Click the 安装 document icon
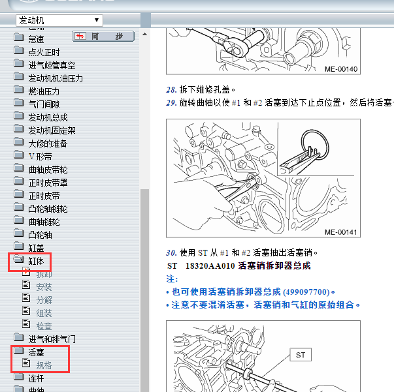Screen dimensions: 394x392 (26, 284)
